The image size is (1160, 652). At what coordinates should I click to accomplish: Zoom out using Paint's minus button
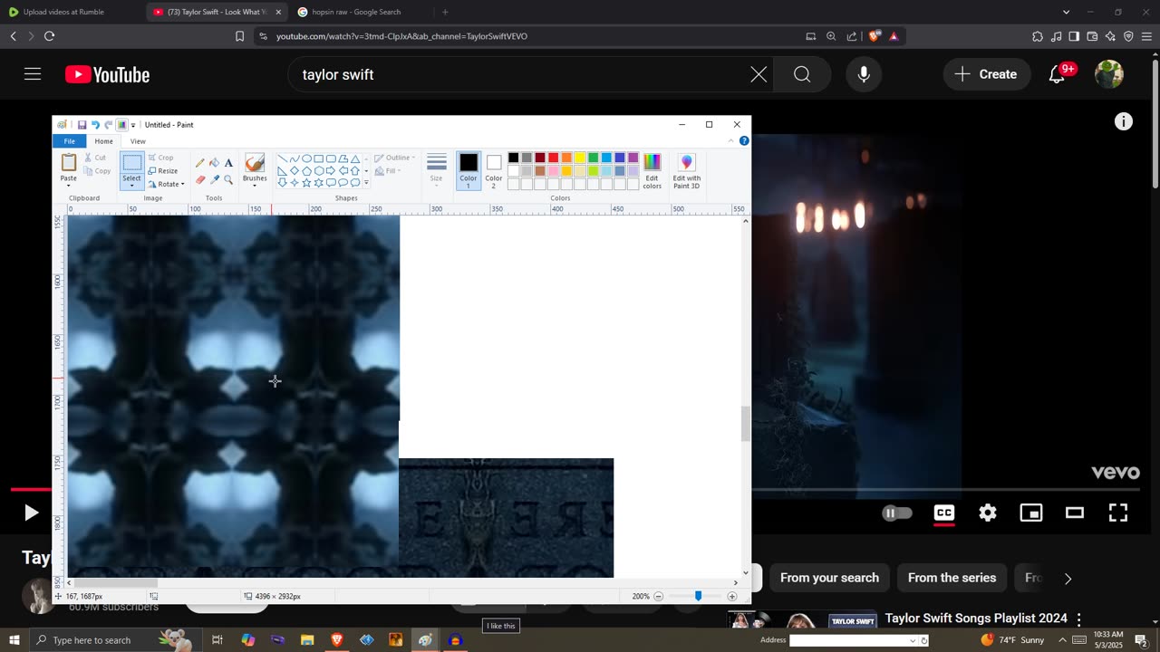pos(659,597)
